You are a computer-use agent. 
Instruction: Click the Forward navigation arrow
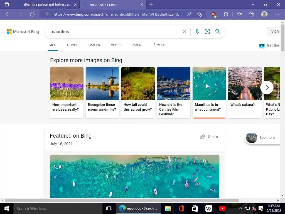click(20, 14)
